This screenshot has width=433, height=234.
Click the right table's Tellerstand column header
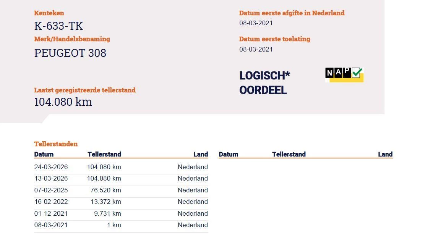pos(289,154)
